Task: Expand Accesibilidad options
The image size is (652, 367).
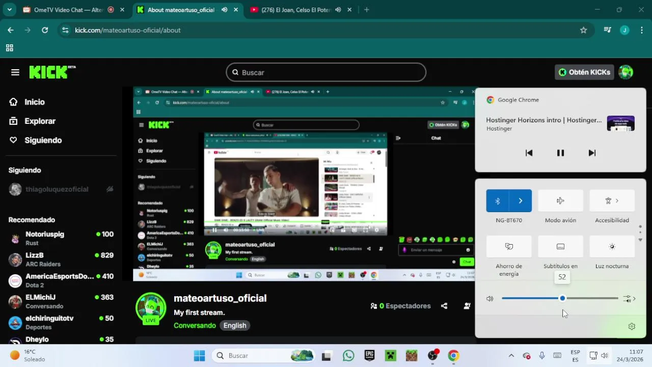Action: click(612, 201)
